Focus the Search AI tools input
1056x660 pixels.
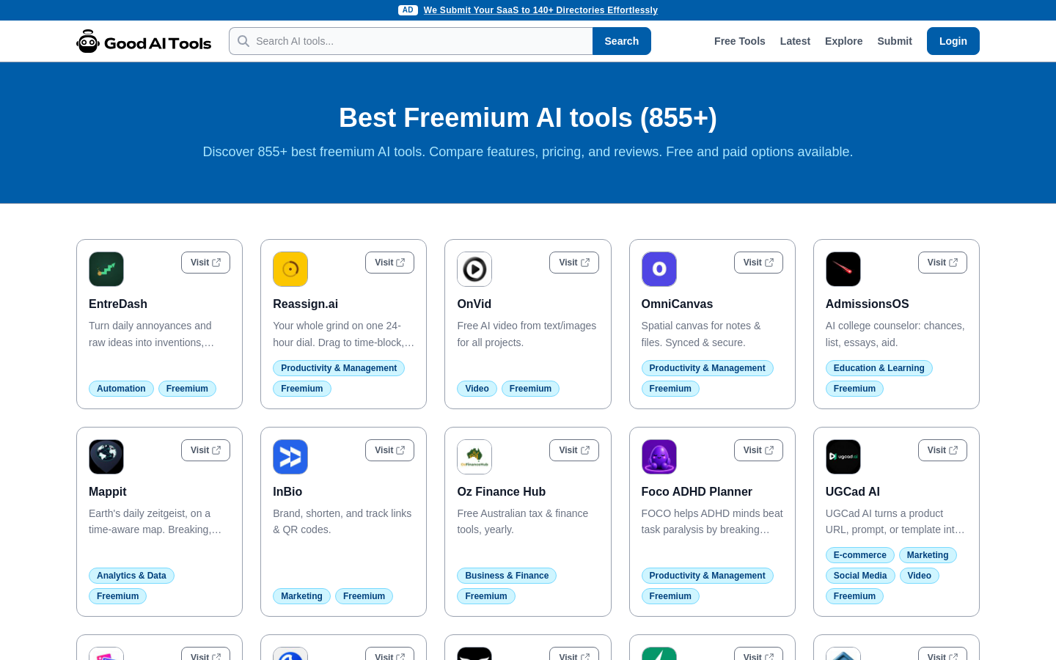click(x=411, y=41)
